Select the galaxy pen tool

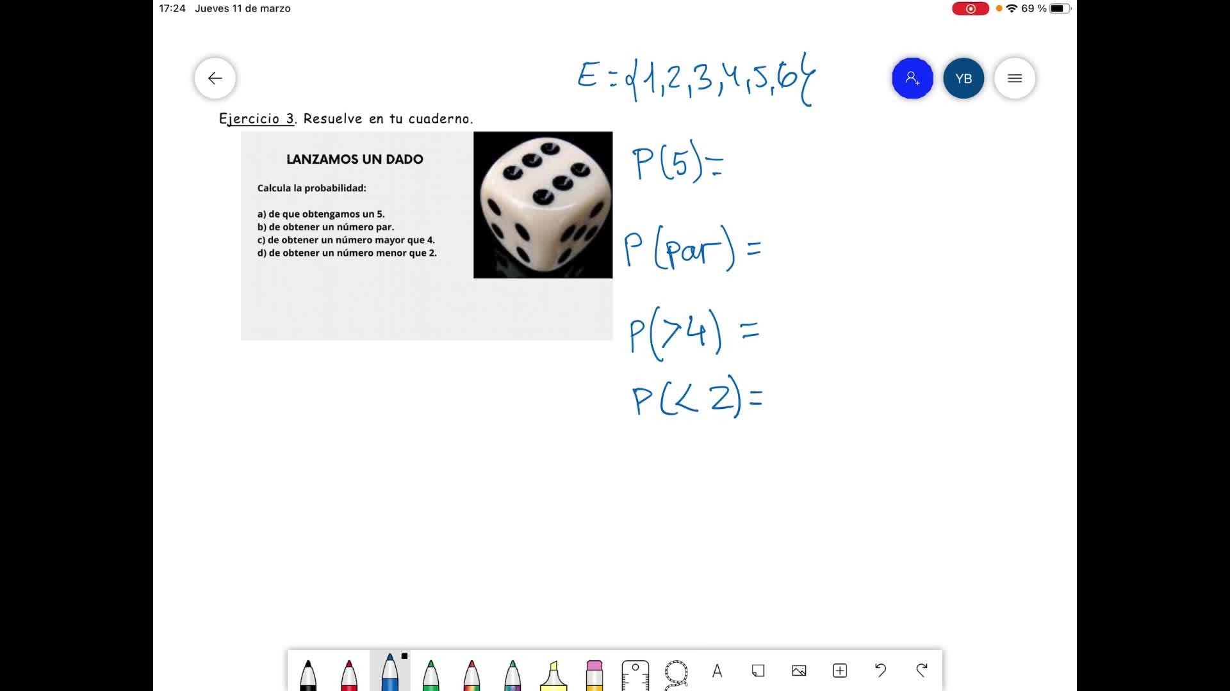512,673
